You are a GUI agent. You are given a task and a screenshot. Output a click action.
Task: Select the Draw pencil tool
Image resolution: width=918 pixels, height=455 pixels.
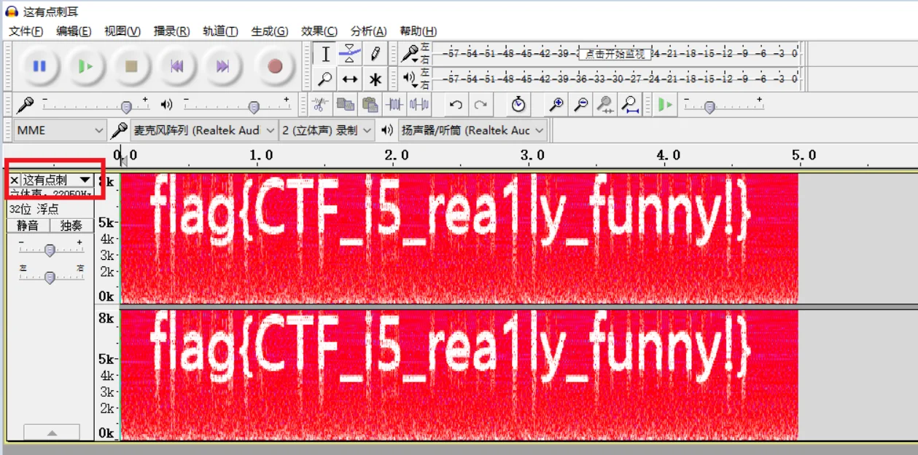[375, 53]
